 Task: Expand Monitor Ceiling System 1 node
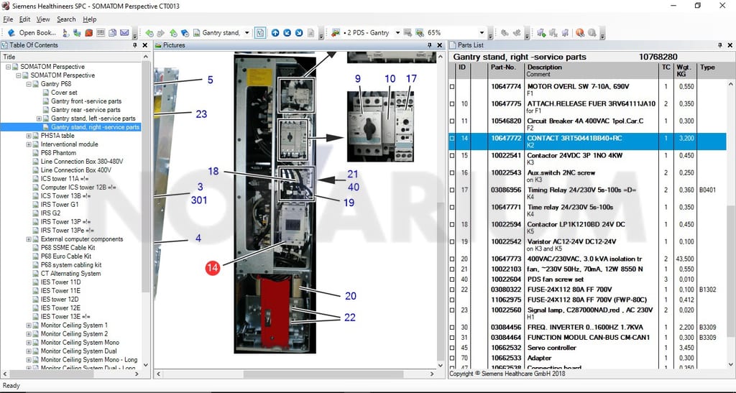point(29,325)
